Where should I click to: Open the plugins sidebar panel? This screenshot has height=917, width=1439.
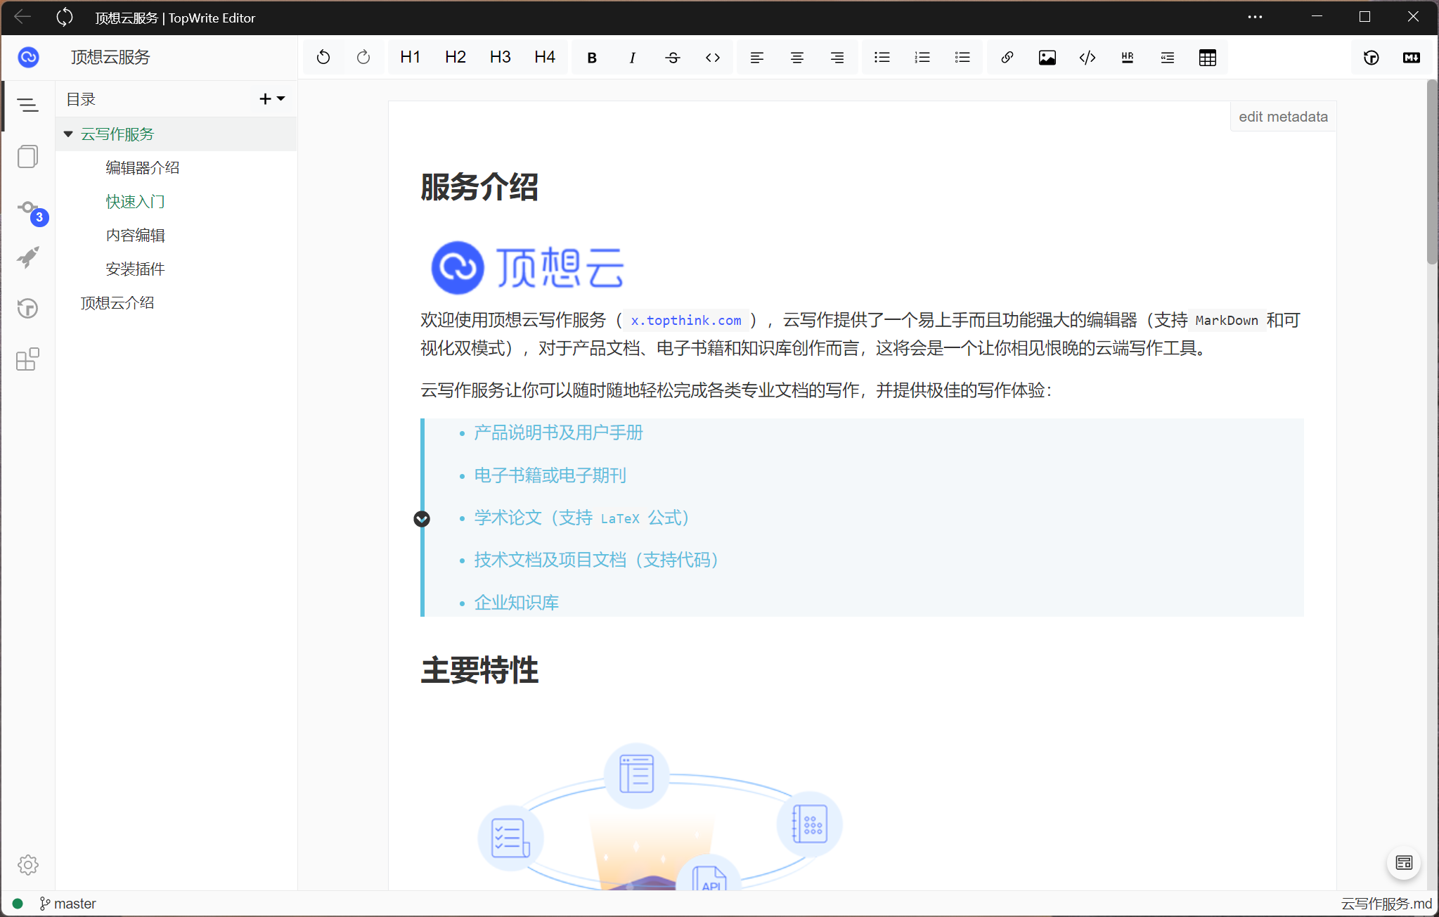28,359
